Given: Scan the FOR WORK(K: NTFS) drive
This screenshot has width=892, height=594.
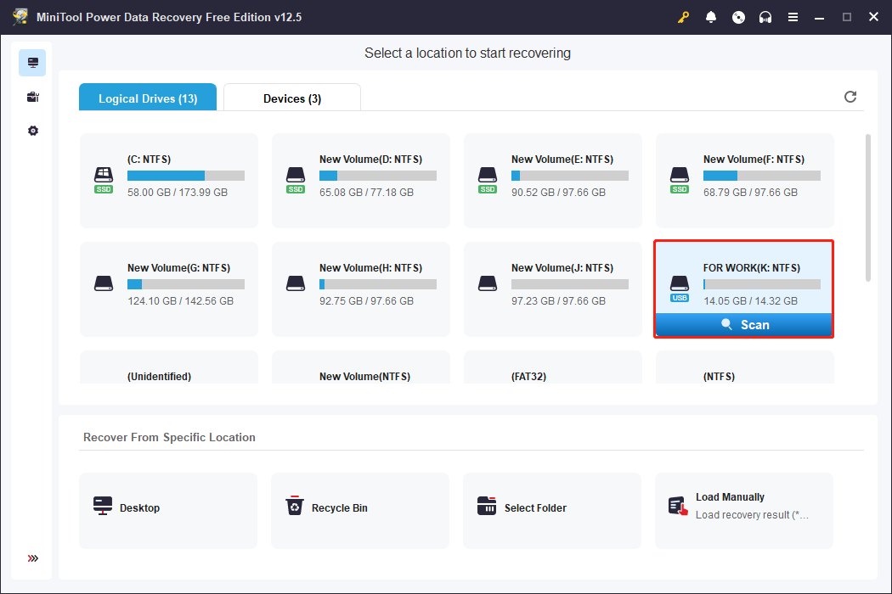Looking at the screenshot, I should (x=743, y=324).
